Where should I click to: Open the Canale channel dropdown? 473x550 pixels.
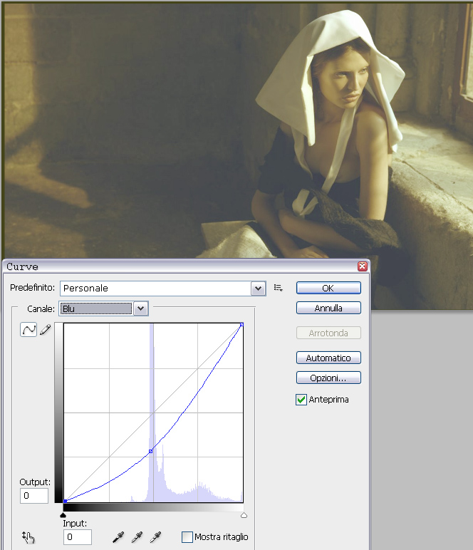pyautogui.click(x=141, y=308)
